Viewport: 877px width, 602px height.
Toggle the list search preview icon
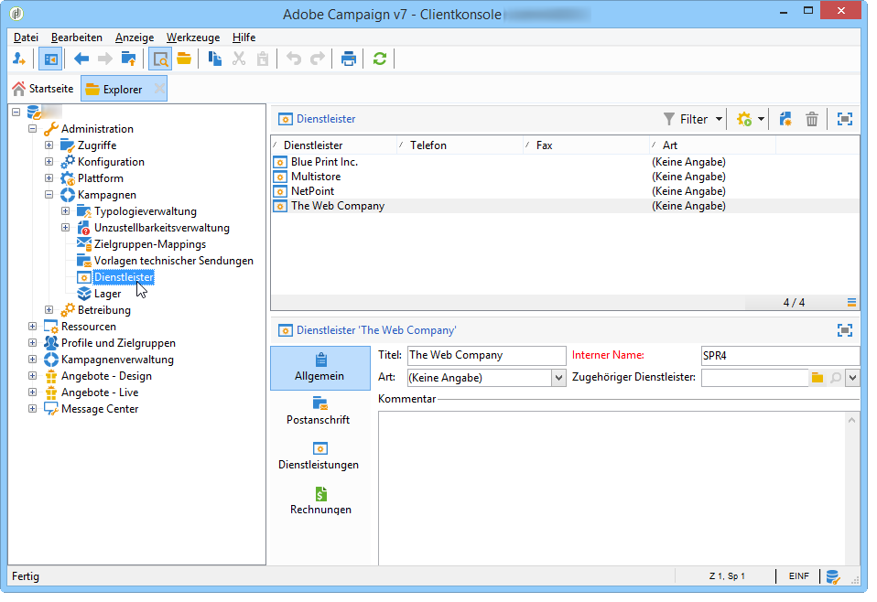160,59
